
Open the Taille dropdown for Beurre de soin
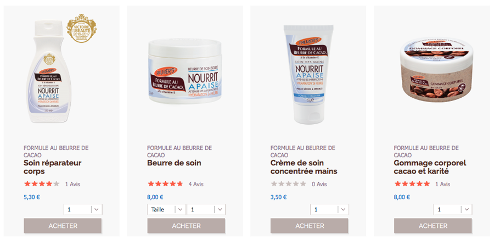(x=166, y=209)
